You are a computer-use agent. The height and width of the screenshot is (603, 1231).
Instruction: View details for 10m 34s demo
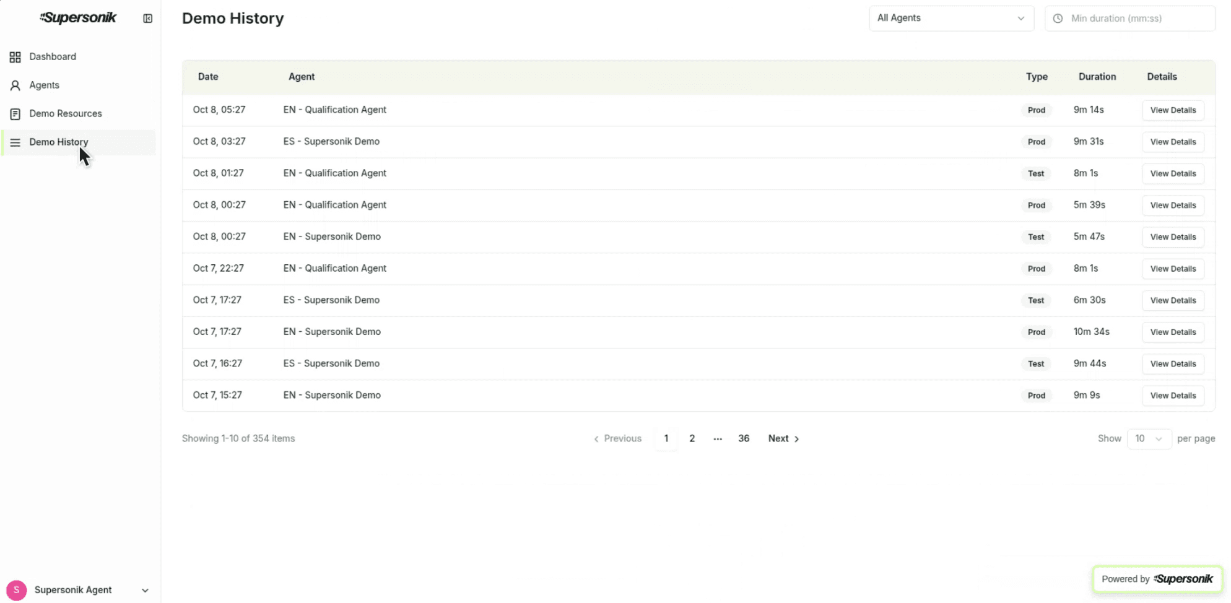pos(1173,332)
